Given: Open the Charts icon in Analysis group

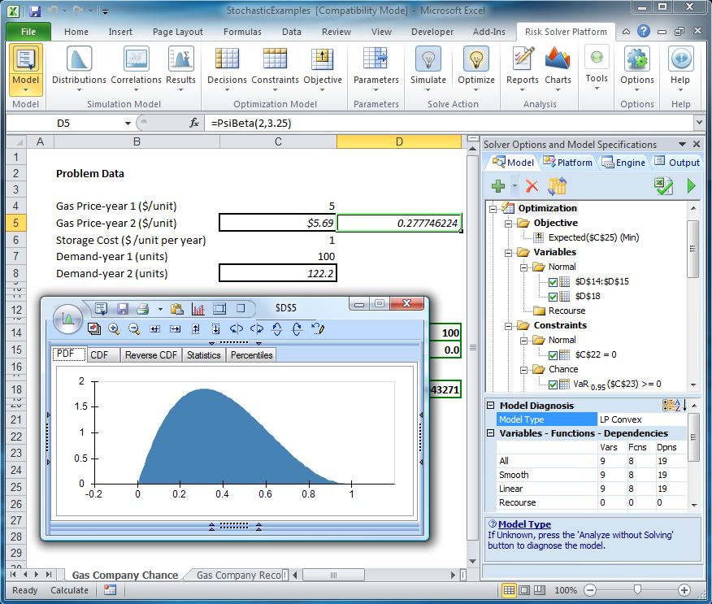Looking at the screenshot, I should [558, 65].
